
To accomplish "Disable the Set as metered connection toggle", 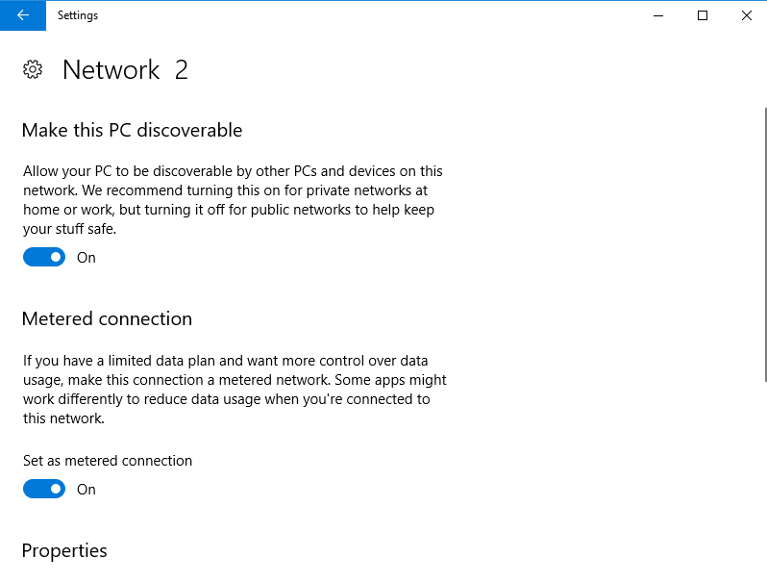I will pyautogui.click(x=44, y=489).
